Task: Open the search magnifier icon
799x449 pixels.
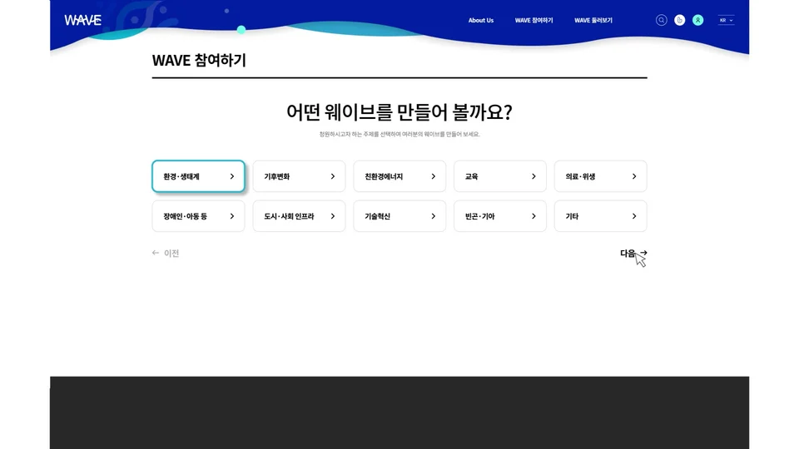Action: [661, 20]
